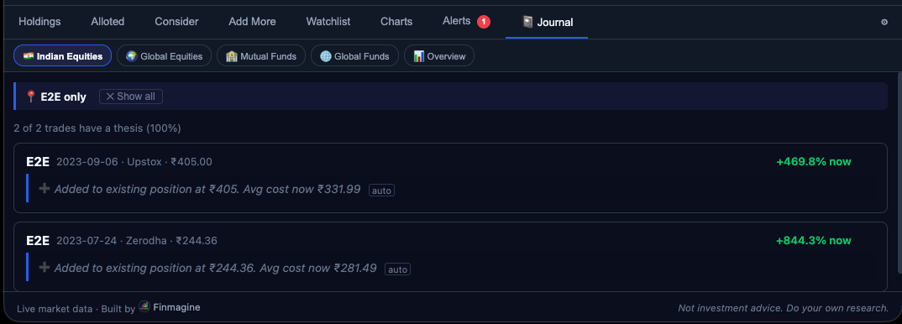Click the bar chart Overview icon
Screen dimensions: 902x324
(x=419, y=56)
